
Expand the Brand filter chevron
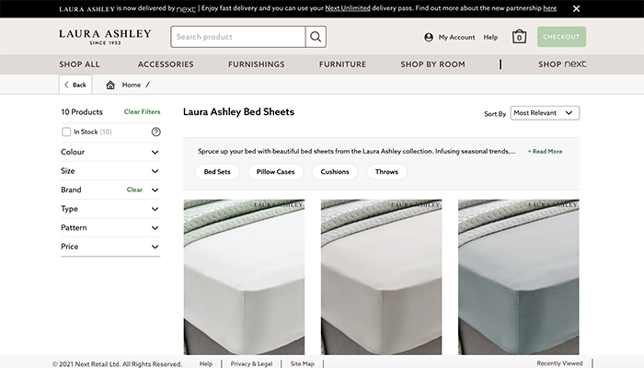point(155,190)
